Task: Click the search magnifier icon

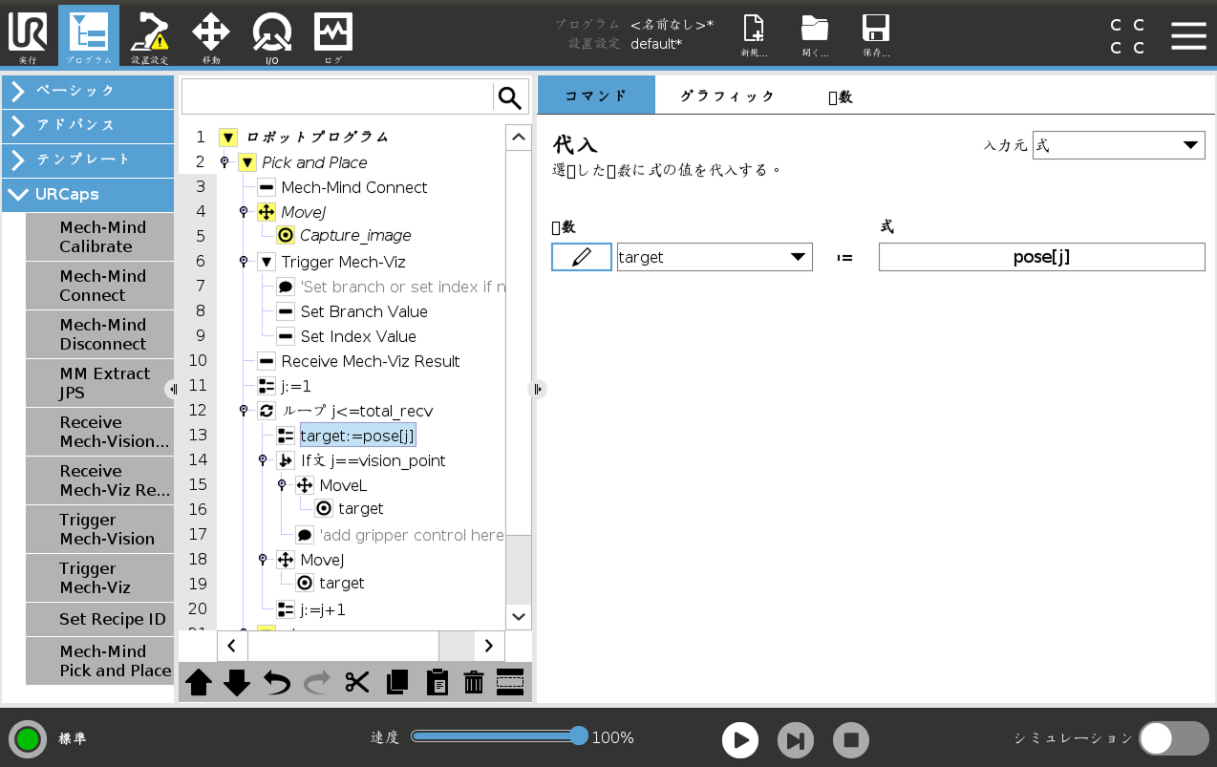Action: pyautogui.click(x=510, y=97)
